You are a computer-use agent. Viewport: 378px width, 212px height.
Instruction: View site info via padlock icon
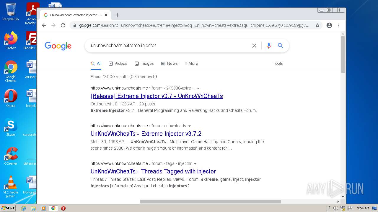[x=75, y=25]
